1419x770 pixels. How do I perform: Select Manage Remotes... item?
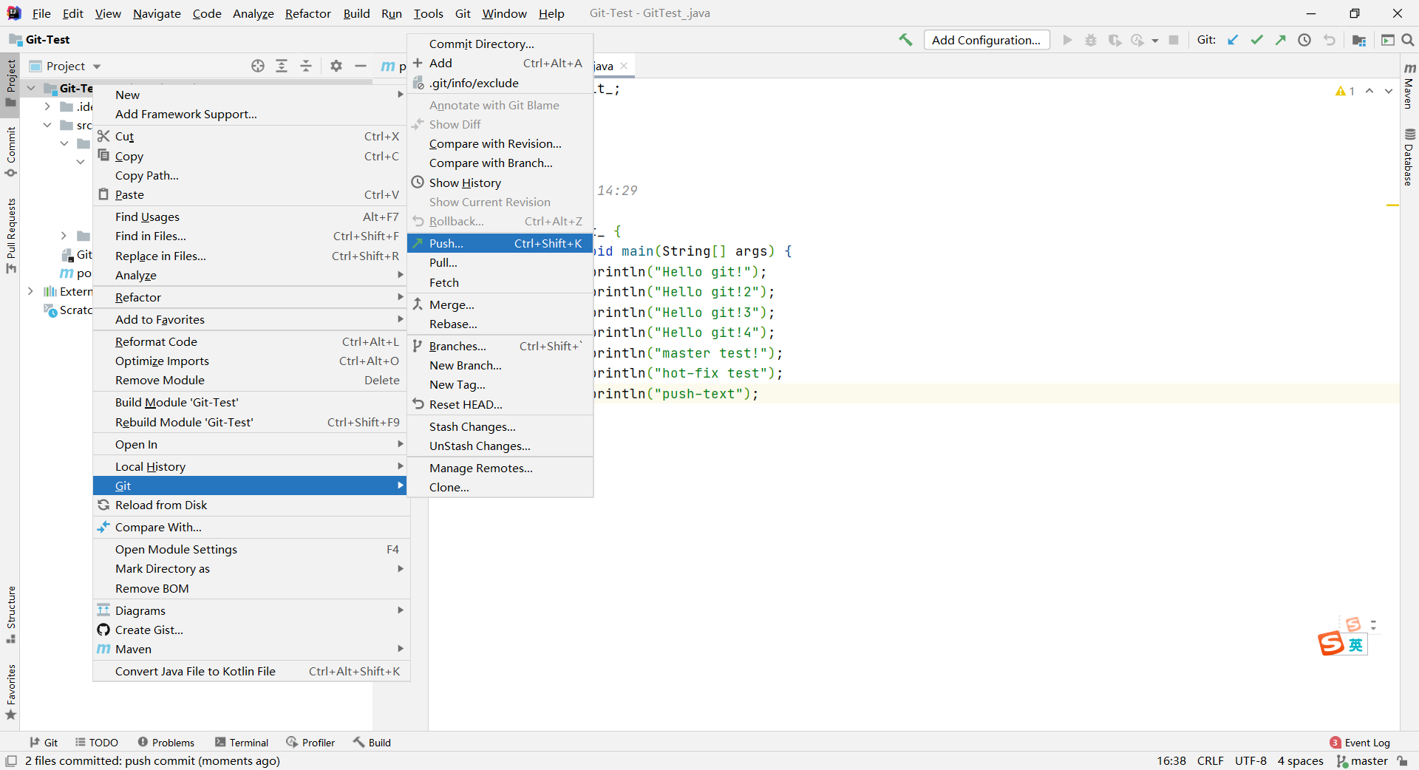coord(500,468)
